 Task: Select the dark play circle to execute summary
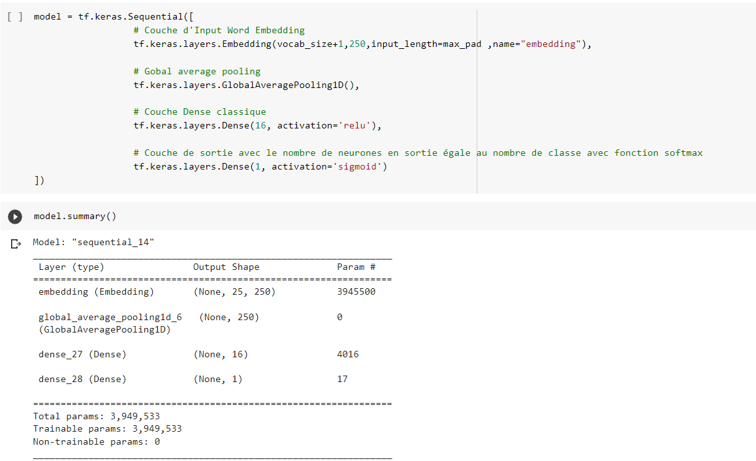(x=14, y=216)
